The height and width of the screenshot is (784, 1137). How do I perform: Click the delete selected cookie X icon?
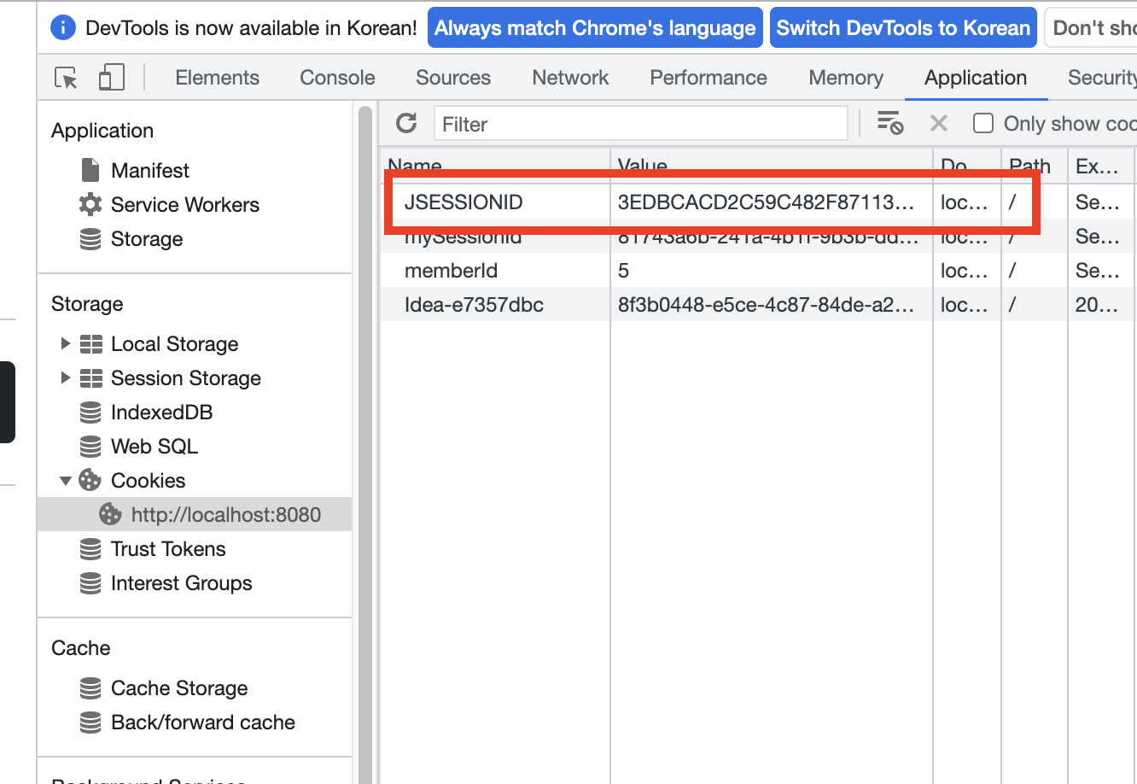click(x=939, y=123)
